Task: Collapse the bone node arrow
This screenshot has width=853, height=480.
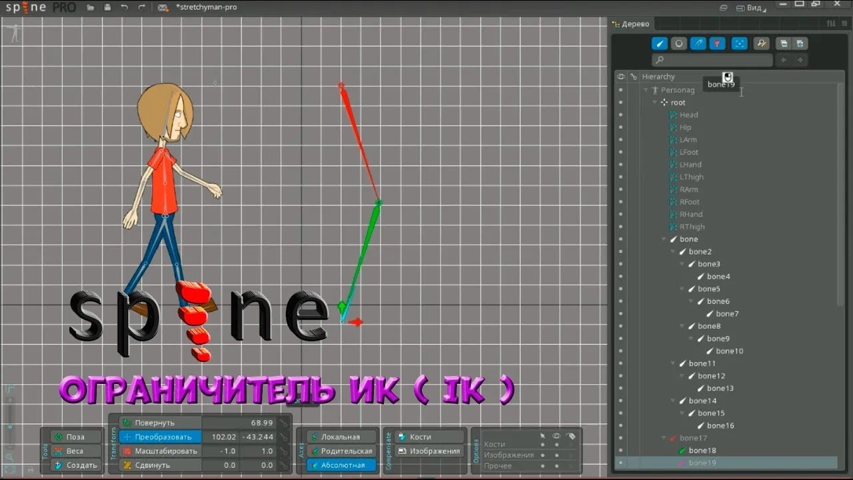Action: (x=664, y=239)
